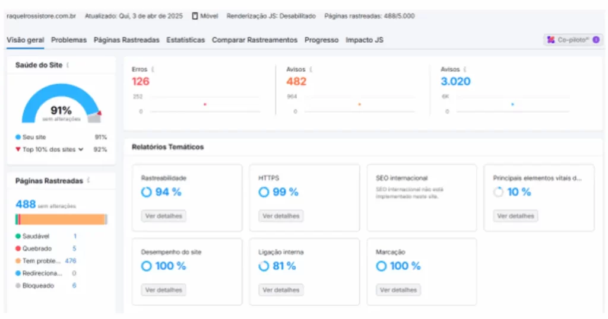This screenshot has height=319, width=608.
Task: Open the 126 errors count
Action: click(140, 81)
